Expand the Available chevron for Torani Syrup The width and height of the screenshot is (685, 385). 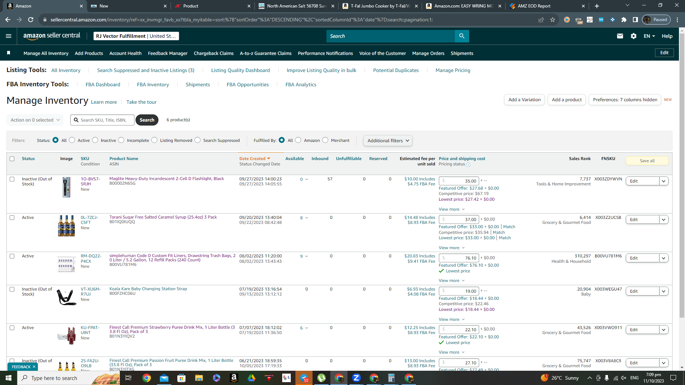[306, 218]
